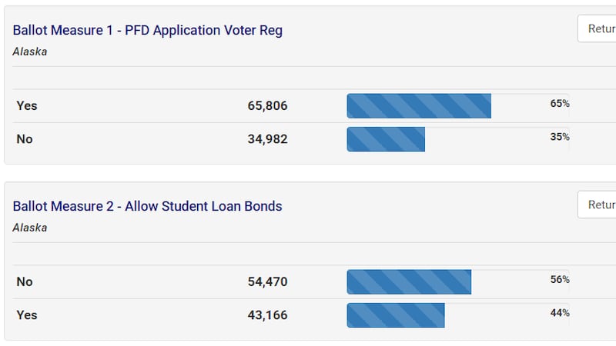
Task: Click the Yes row label in Measure 2
Action: coord(27,315)
